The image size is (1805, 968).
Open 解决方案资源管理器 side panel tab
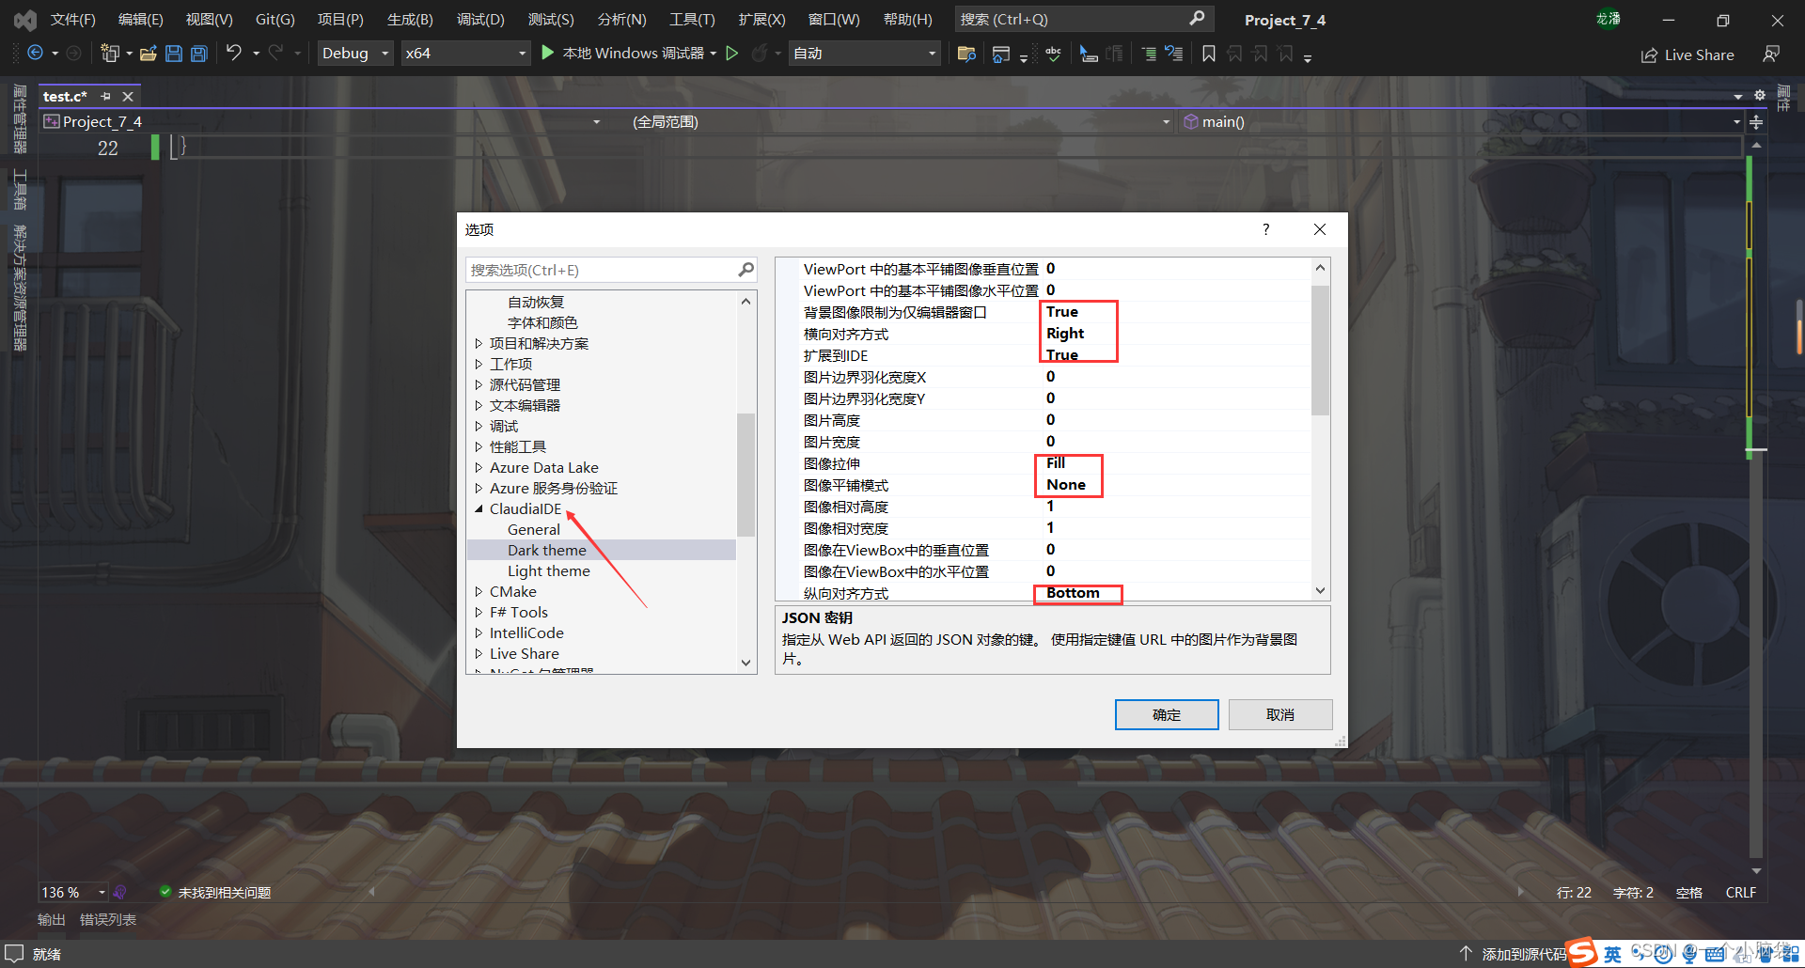(20, 288)
